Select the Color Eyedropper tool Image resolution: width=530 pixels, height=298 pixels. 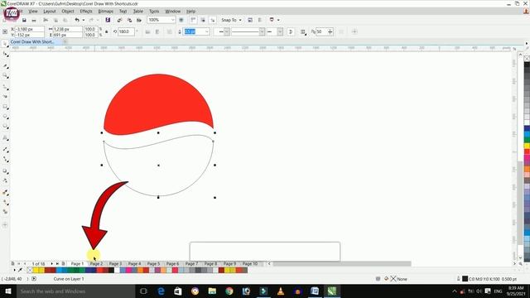(x=5, y=193)
